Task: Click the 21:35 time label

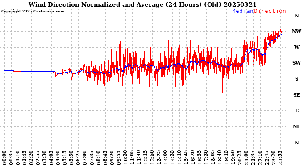Action: (254, 158)
